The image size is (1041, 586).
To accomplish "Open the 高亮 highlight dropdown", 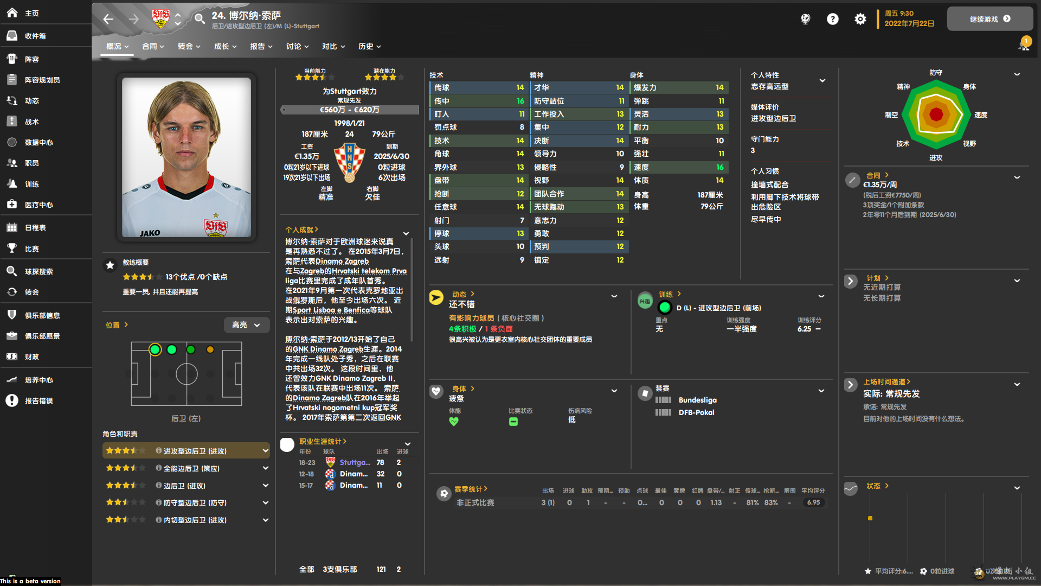I will pyautogui.click(x=247, y=325).
